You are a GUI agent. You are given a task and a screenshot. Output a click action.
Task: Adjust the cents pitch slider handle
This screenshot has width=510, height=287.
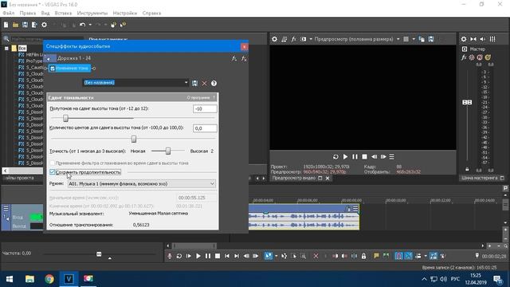(x=133, y=139)
